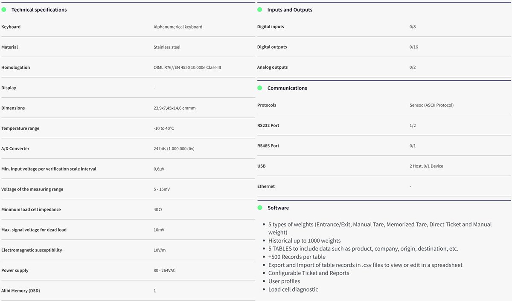Image resolution: width=512 pixels, height=301 pixels.
Task: Click the green dot beside Software
Action: pos(259,208)
